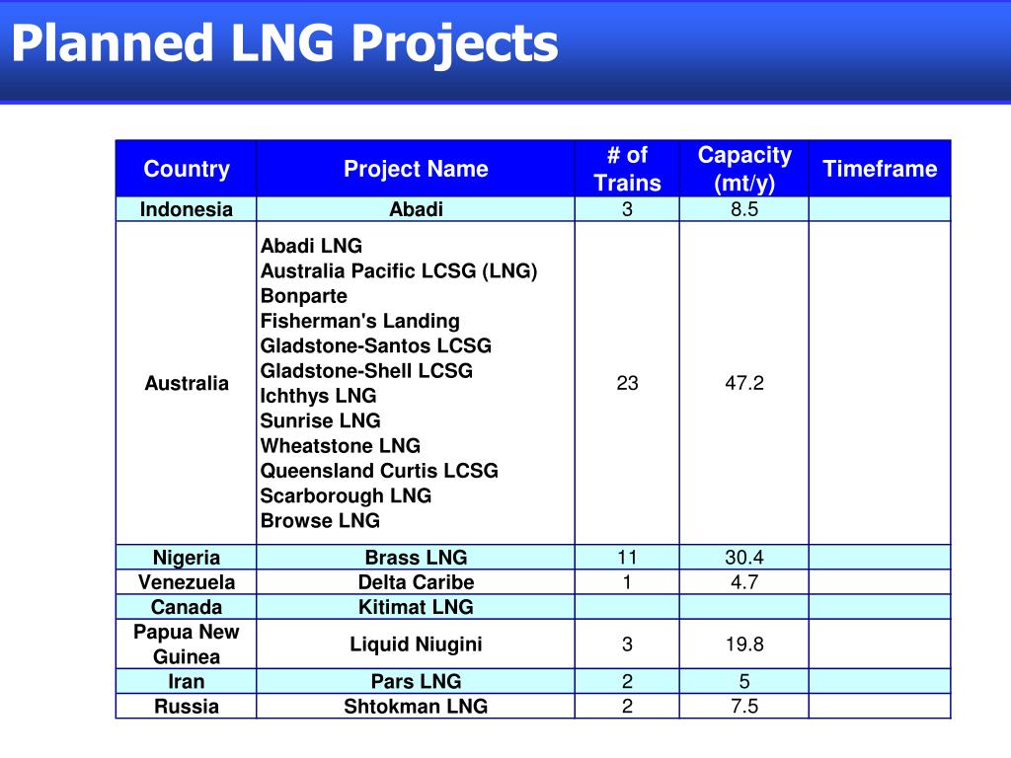Image resolution: width=1011 pixels, height=758 pixels.
Task: Select the "Ichthys LNG" project line
Action: point(319,396)
